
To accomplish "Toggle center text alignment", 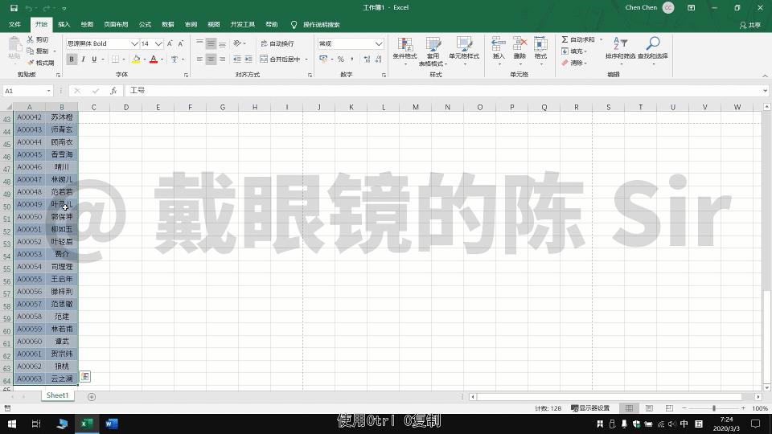I will [x=211, y=59].
